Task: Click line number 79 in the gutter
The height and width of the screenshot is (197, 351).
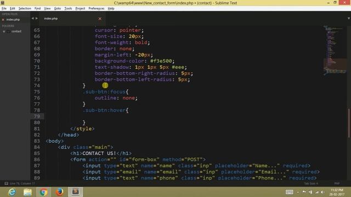Action: coord(37,117)
